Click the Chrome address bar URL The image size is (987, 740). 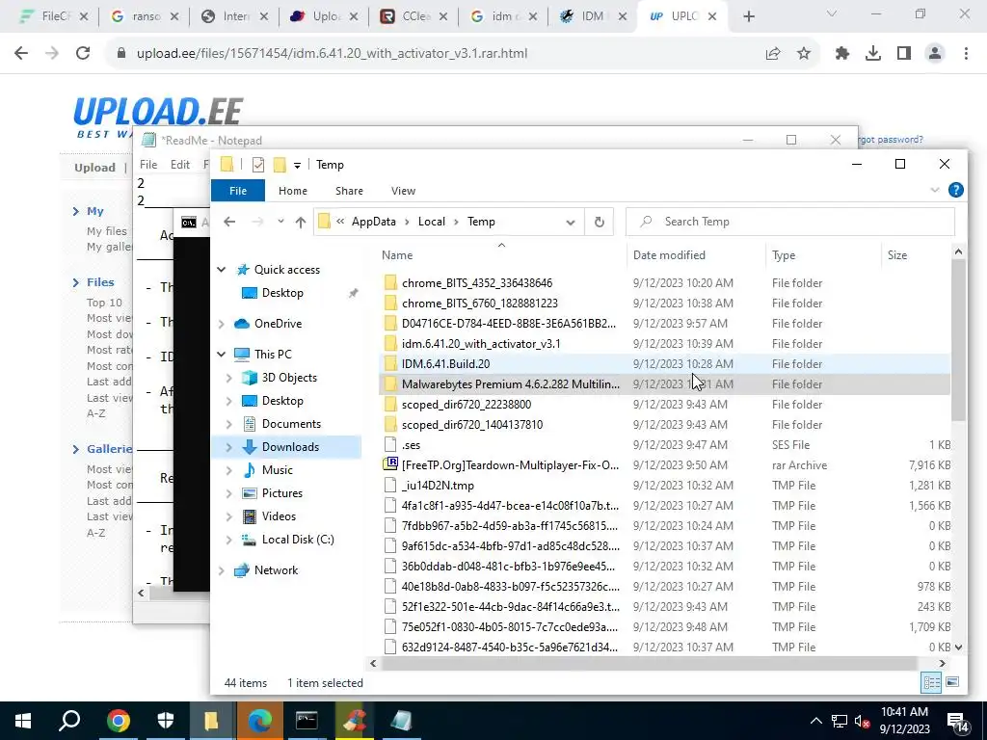(x=333, y=54)
